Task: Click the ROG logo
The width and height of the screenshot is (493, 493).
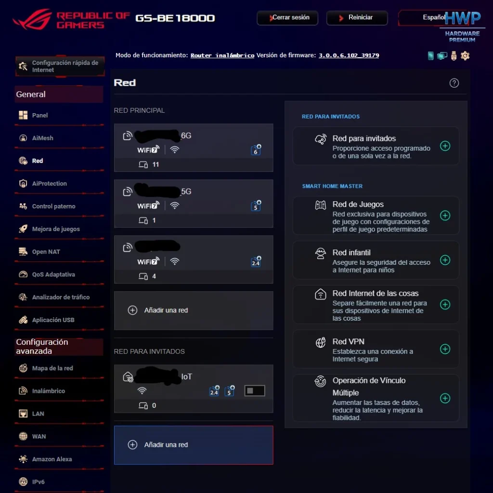Action: [32, 19]
